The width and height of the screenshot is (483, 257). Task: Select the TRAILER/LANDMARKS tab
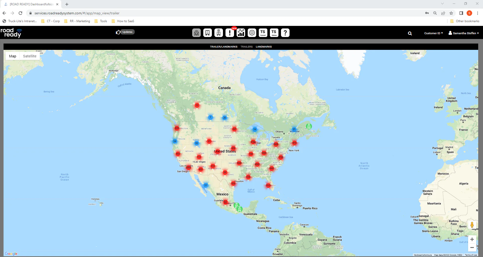click(x=224, y=47)
